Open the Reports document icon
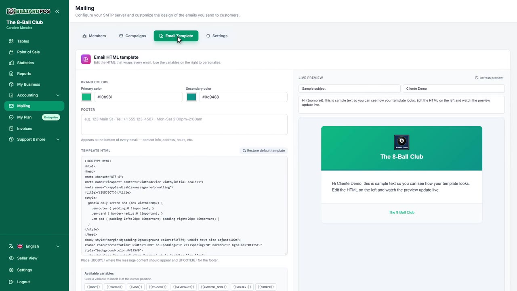 coord(11,74)
